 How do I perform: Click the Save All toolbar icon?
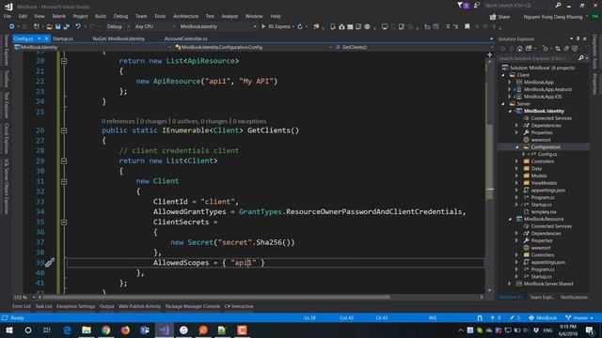[67, 26]
